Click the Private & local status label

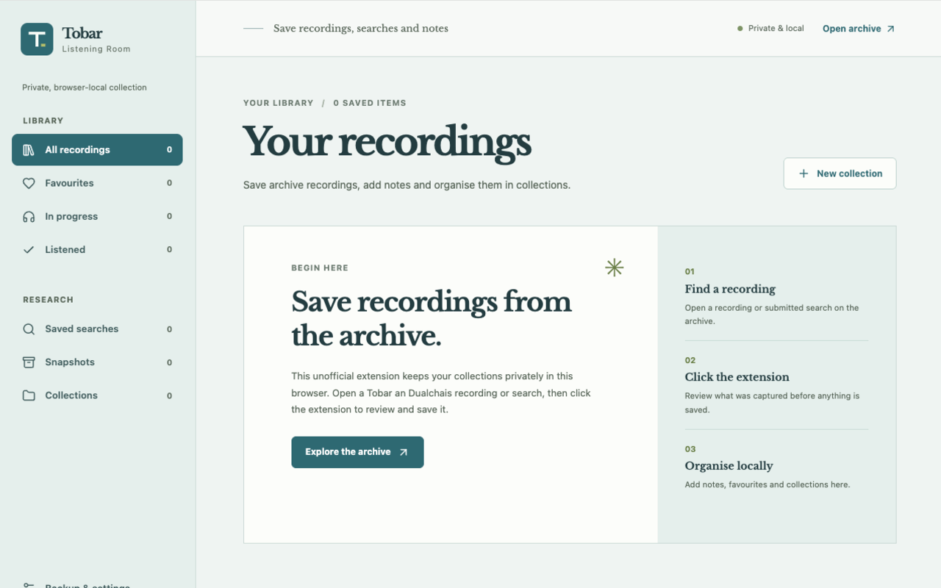[770, 29]
